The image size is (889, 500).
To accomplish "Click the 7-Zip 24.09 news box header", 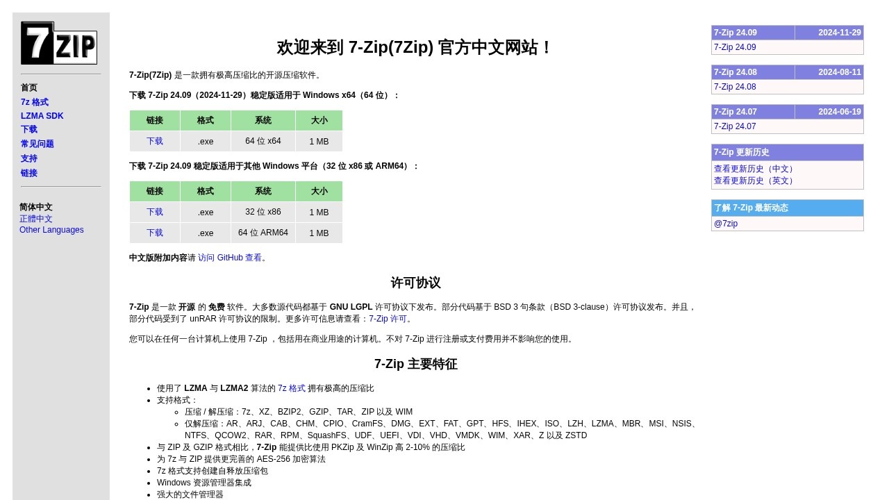I will point(754,33).
